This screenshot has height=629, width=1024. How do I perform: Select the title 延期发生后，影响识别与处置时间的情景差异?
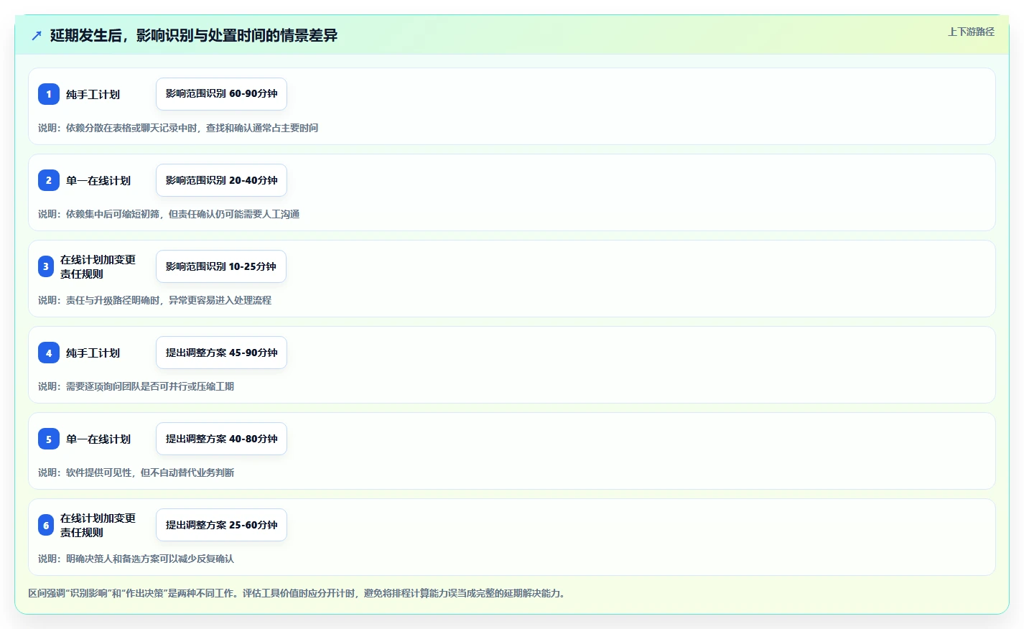(x=194, y=35)
